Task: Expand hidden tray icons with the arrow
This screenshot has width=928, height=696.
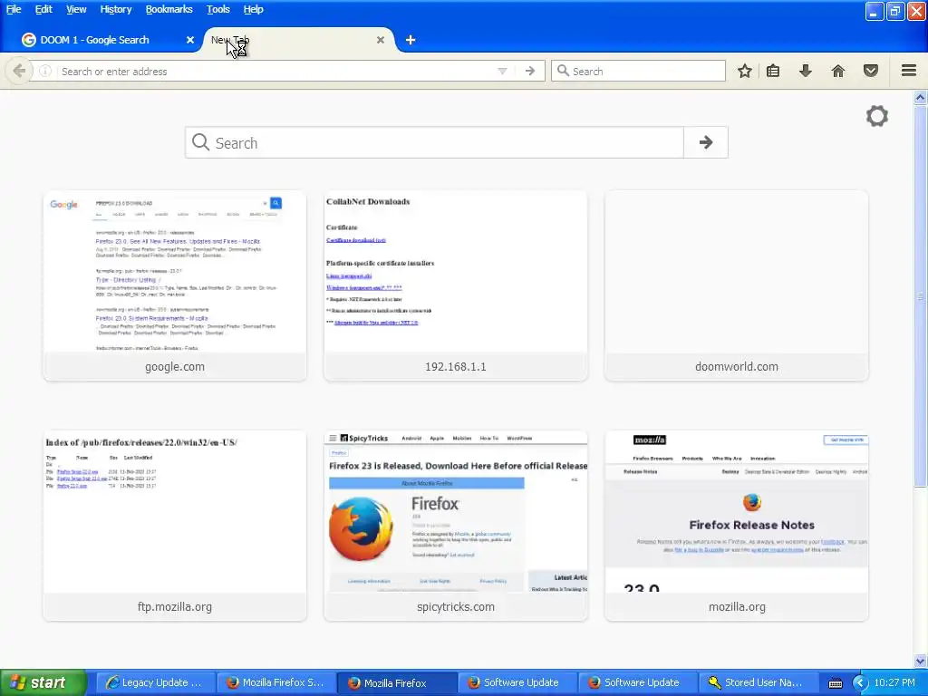Action: pyautogui.click(x=860, y=683)
